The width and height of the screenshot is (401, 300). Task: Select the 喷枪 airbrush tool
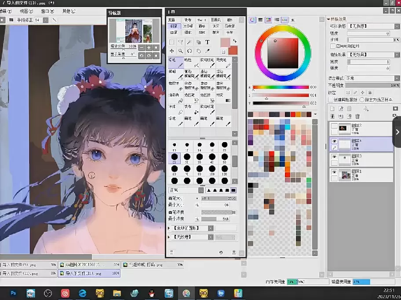(x=192, y=62)
